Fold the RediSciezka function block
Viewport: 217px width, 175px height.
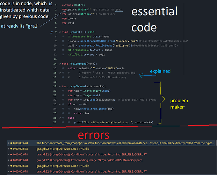click(x=59, y=64)
